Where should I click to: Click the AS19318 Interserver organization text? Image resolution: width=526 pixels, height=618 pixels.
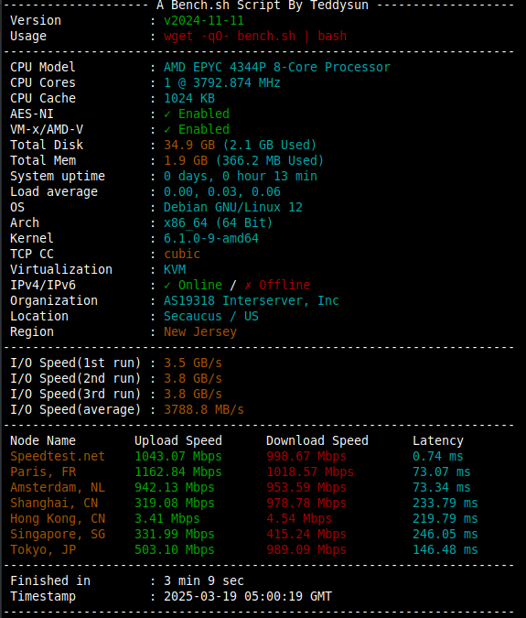pos(252,300)
